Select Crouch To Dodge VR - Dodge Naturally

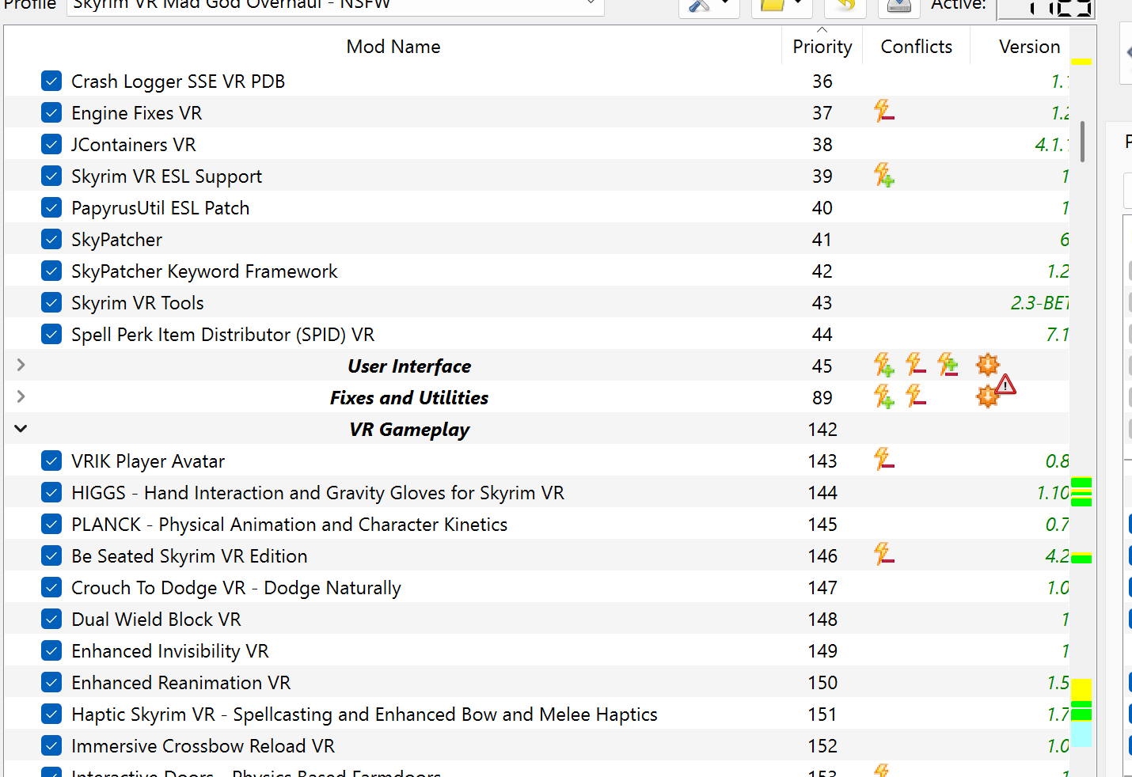click(236, 588)
